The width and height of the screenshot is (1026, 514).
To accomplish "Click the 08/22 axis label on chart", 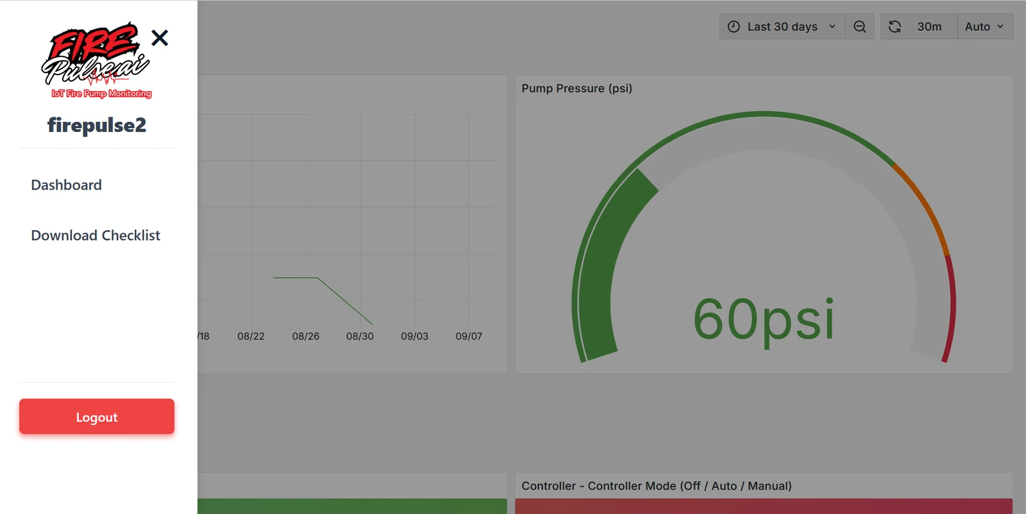I will (251, 336).
